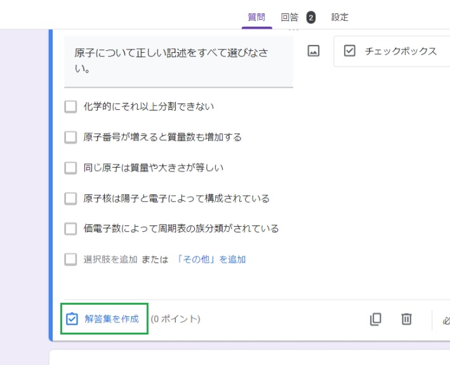
Task: Click the duplicate question icon
Action: (x=375, y=319)
